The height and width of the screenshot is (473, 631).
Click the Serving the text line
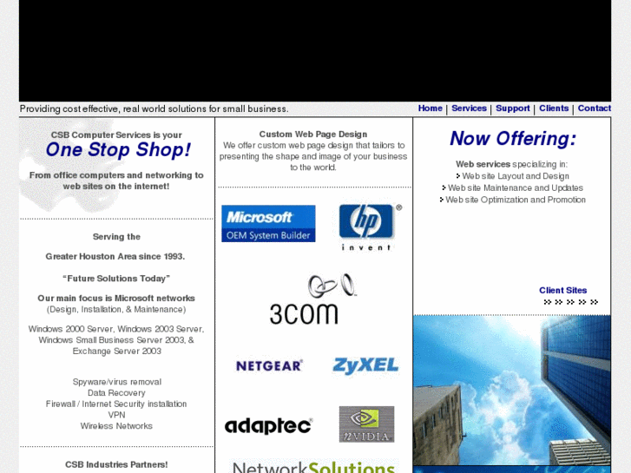116,237
